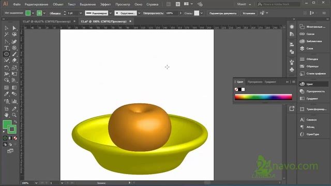Image resolution: width=331 pixels, height=186 pixels.
Task: Select the Artboard tool
Action: click(x=6, y=109)
